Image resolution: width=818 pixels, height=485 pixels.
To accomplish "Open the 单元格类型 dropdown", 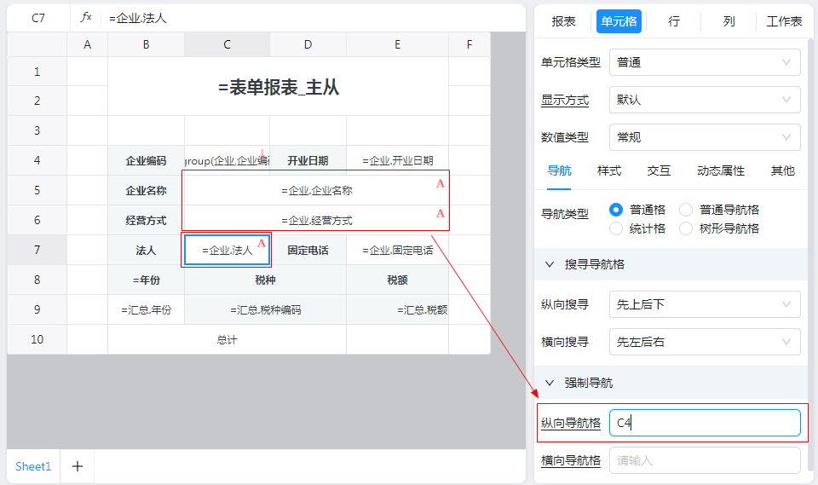I will click(705, 62).
